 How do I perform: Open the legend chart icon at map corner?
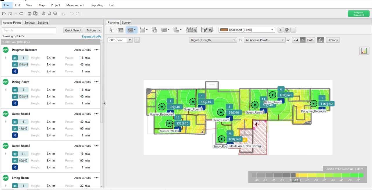point(364,51)
